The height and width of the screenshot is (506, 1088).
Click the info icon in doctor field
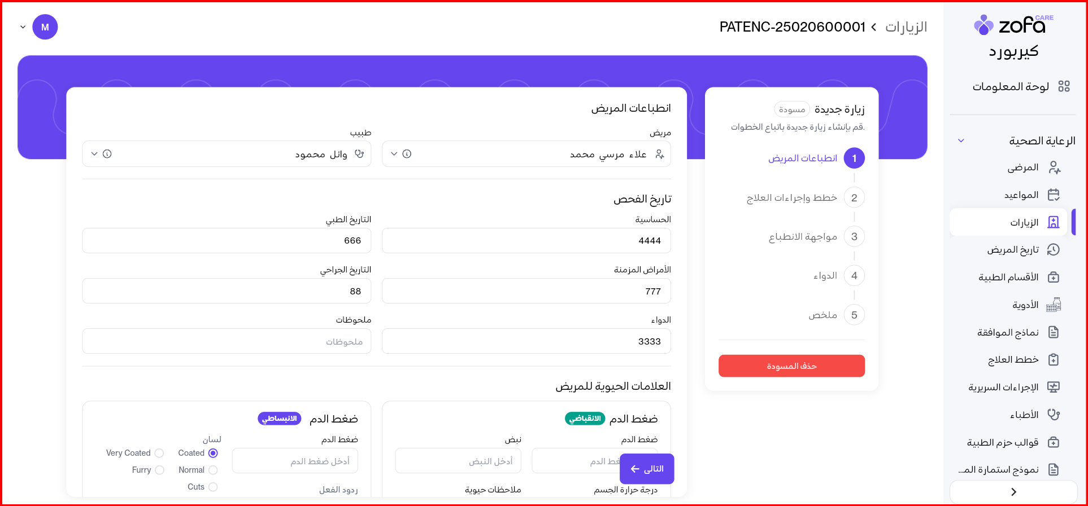click(x=107, y=154)
